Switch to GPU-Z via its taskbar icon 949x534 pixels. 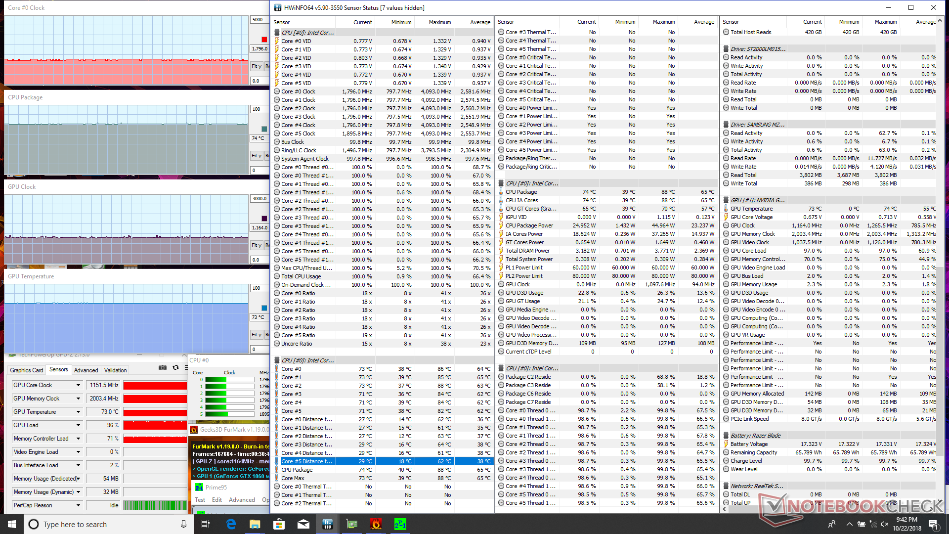tap(352, 524)
